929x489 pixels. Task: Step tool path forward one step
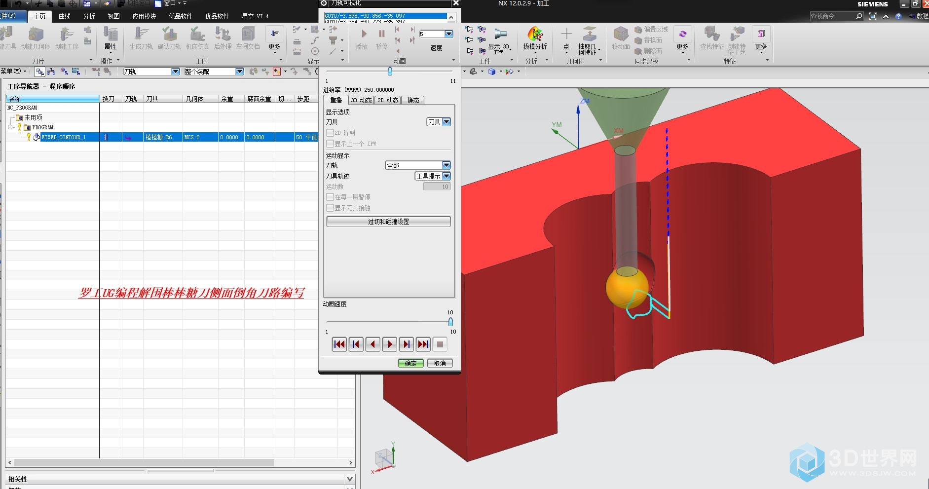click(x=406, y=344)
